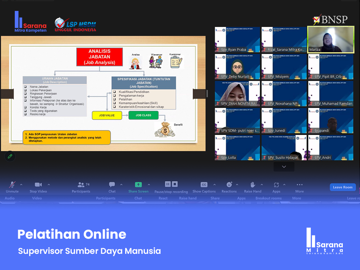Click the green annotation pencil icon
Screen dimensions: 360x270
coord(10,156)
